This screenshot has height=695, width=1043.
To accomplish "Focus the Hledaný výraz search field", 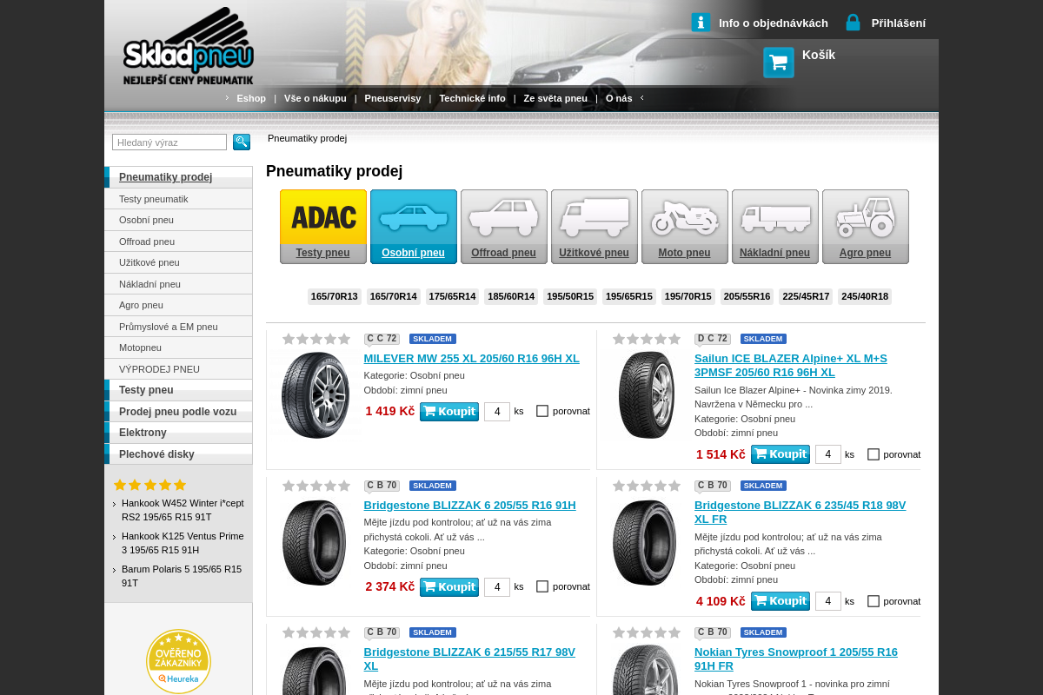I will 169,142.
